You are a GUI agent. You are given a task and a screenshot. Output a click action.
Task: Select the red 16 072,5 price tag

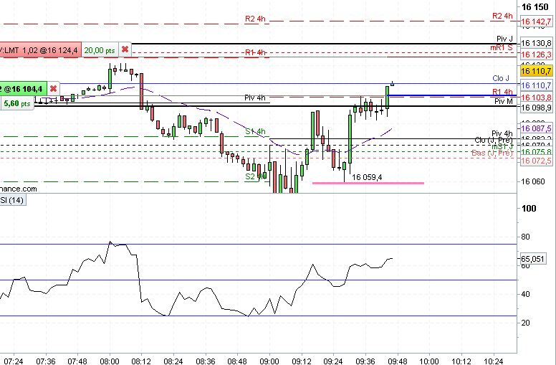537,161
